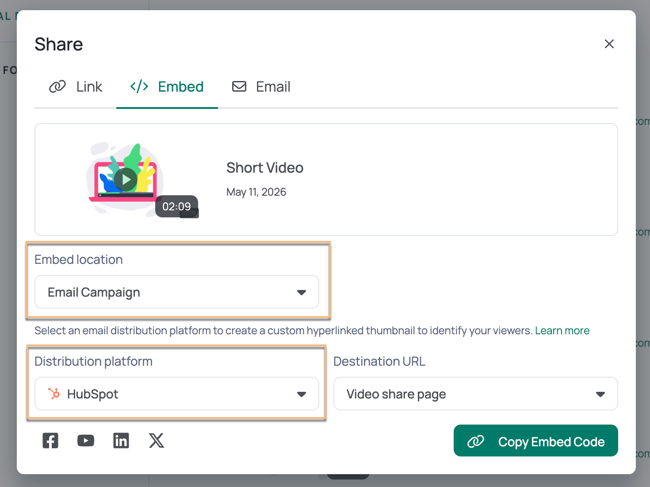The image size is (650, 487).
Task: Share to YouTube via its icon
Action: coord(86,441)
